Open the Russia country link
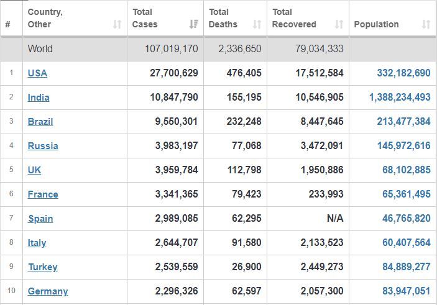The height and width of the screenshot is (305, 437). 43,146
